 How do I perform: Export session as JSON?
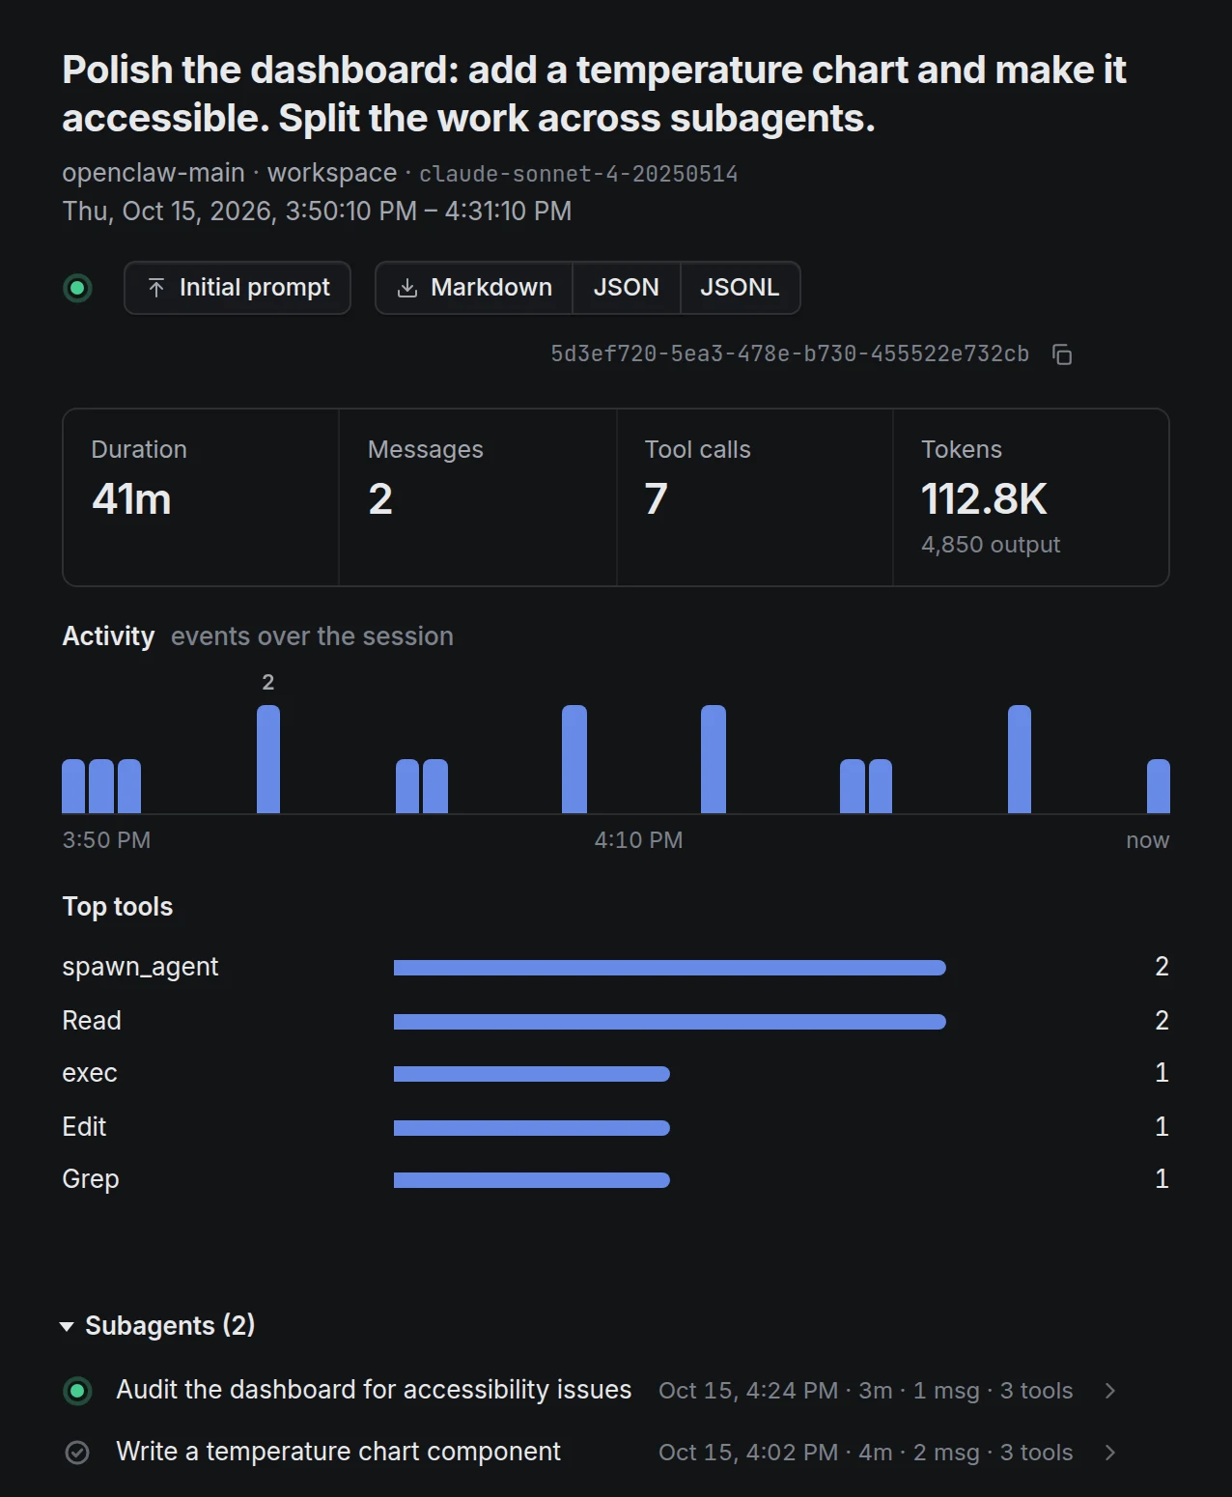pyautogui.click(x=627, y=288)
